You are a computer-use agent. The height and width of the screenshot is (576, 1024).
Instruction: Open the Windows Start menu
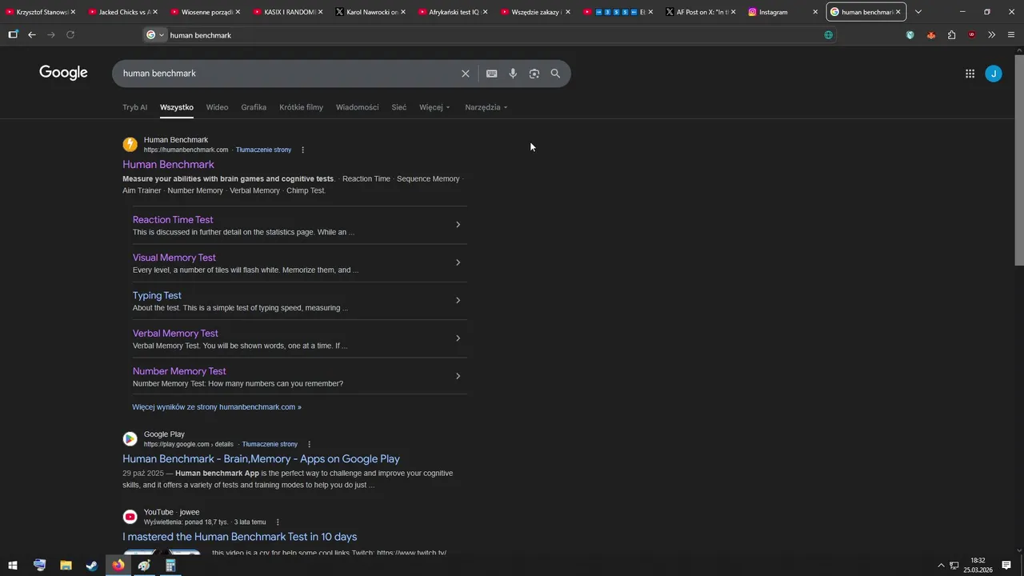pos(13,566)
